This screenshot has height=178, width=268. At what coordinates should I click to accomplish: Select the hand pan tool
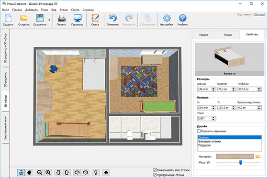(x=29, y=173)
